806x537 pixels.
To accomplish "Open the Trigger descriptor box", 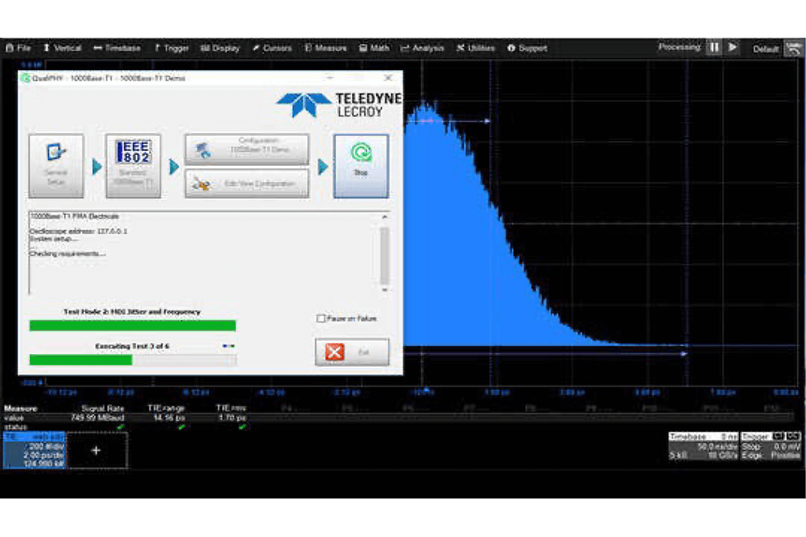I will pos(772,446).
